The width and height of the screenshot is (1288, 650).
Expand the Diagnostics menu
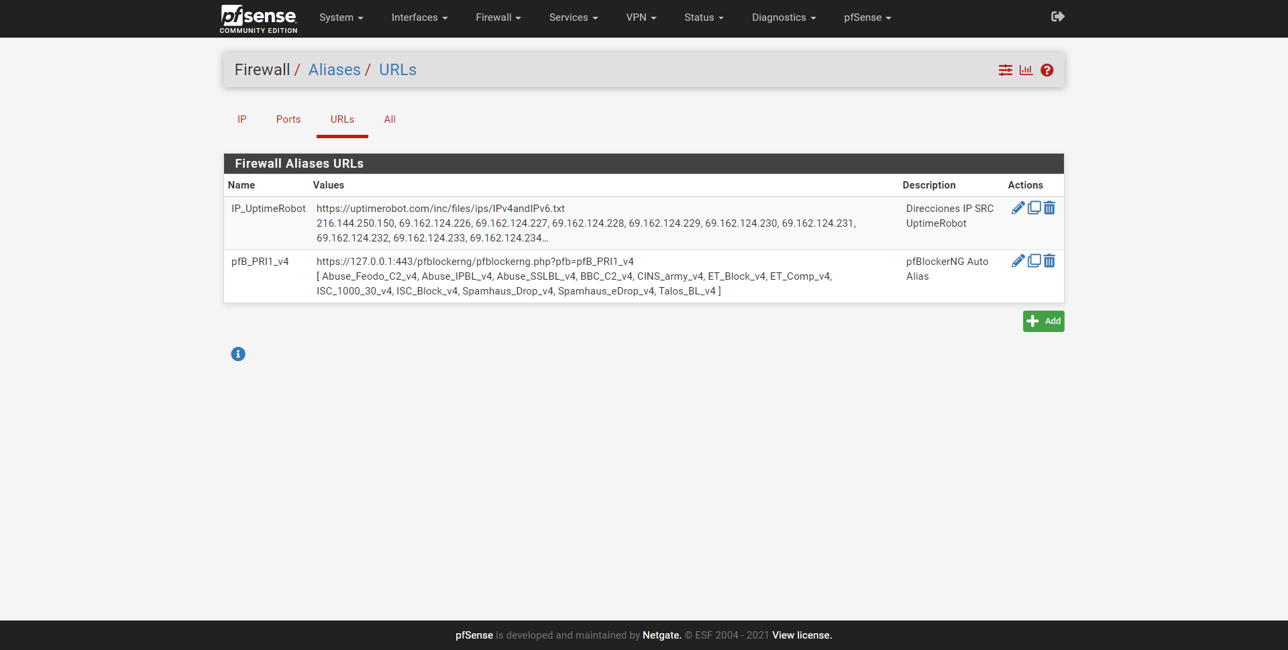click(784, 17)
